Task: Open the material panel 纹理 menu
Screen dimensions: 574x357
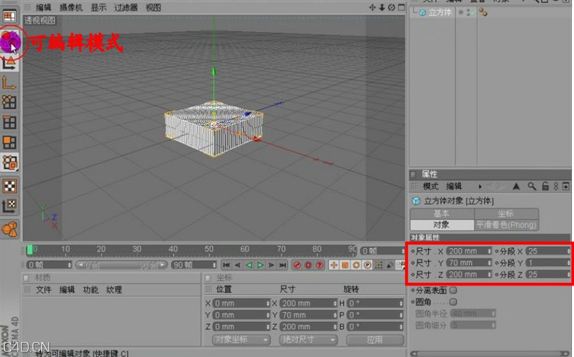Action: tap(114, 290)
